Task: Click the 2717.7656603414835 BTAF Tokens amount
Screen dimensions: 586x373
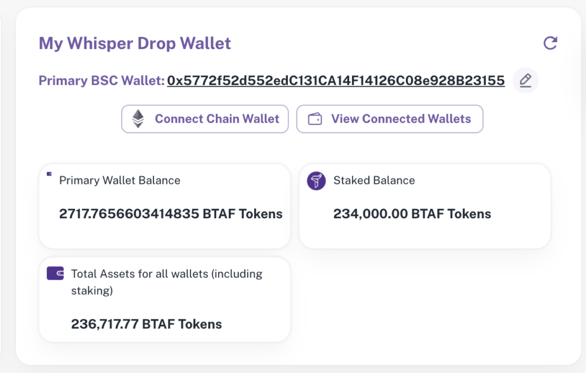Action: [171, 214]
